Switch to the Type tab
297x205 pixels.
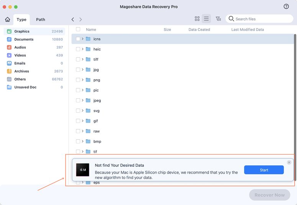coord(21,20)
